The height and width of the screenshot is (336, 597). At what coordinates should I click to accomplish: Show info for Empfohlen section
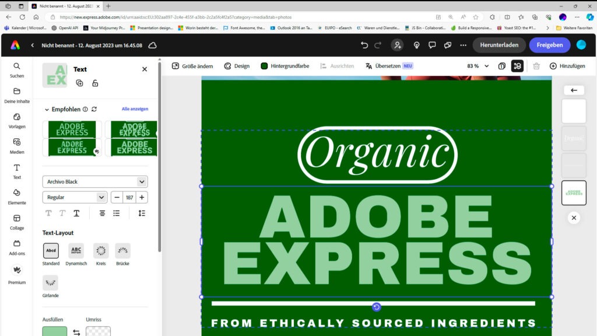click(85, 109)
